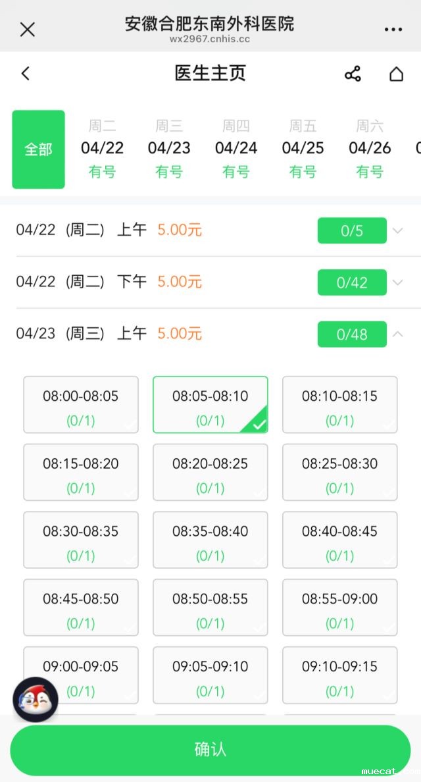Screen dimensions: 421x782
Task: Choose the 08:25-08:30 appointment slot
Action: pos(339,472)
